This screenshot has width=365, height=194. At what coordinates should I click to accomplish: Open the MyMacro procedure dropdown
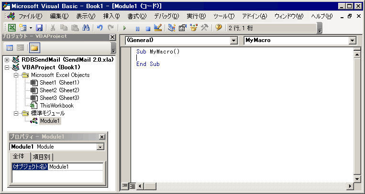(x=353, y=41)
